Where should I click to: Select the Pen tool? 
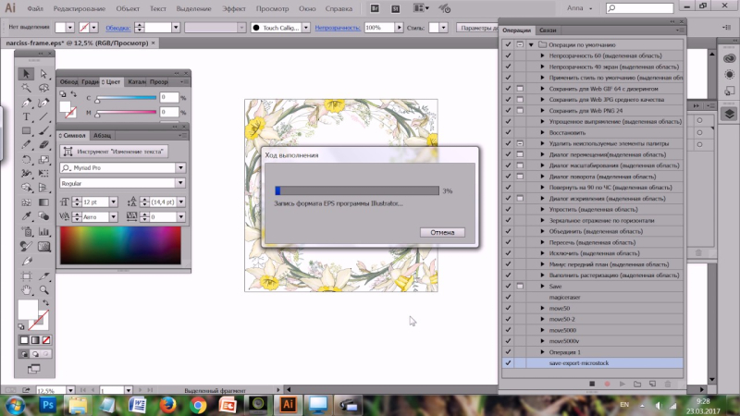point(27,103)
